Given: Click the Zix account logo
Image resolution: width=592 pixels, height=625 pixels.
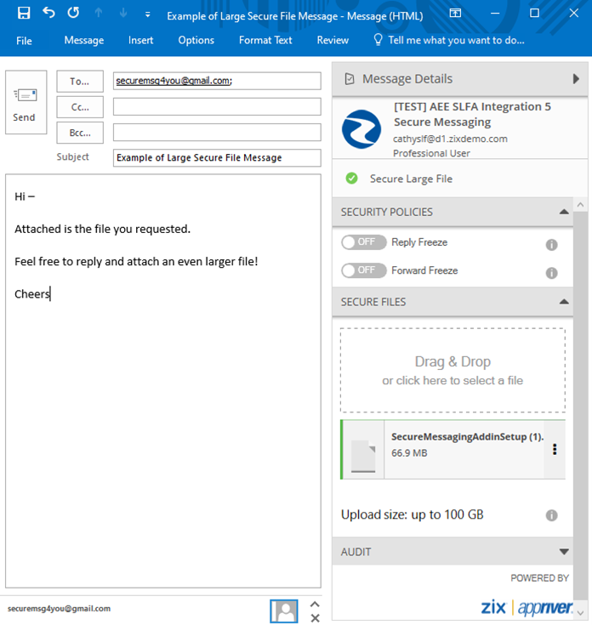Looking at the screenshot, I should [361, 129].
